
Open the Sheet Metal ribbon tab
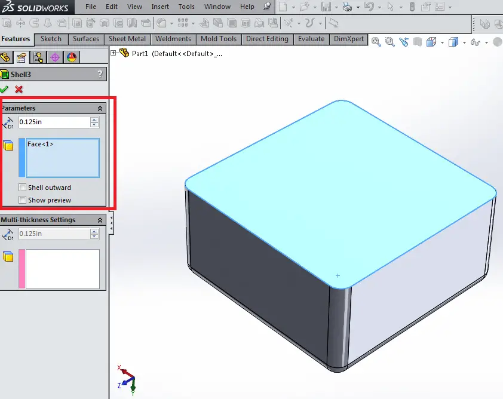coord(127,39)
